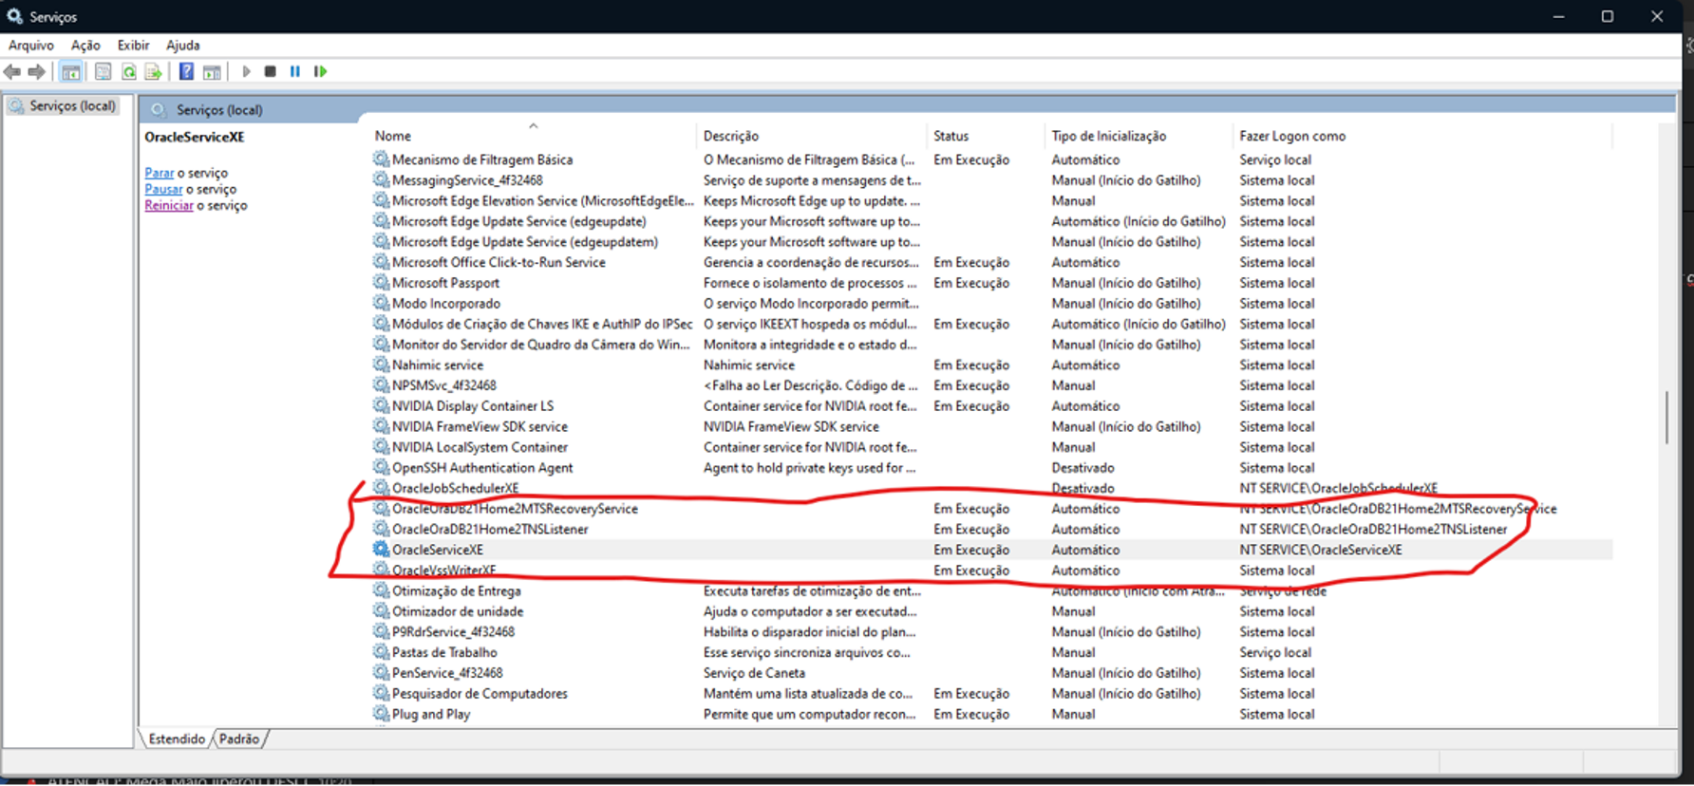1694x786 pixels.
Task: Select Microsoft Edge Update Service (edgeupdatem) row
Action: coord(991,242)
